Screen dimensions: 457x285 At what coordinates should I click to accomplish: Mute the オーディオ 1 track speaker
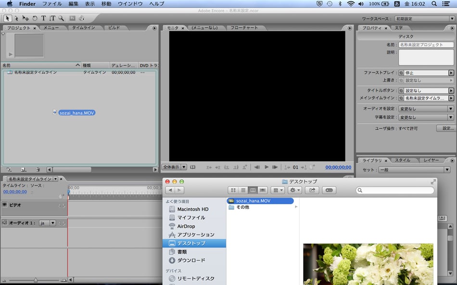tap(4, 223)
